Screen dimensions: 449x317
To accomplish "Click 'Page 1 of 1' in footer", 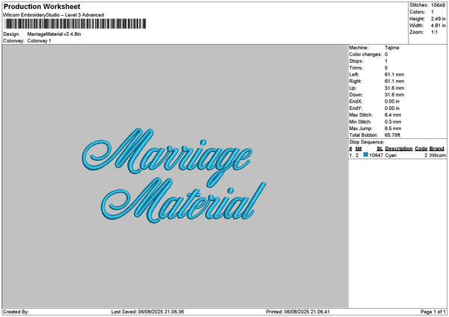I will pyautogui.click(x=433, y=312).
